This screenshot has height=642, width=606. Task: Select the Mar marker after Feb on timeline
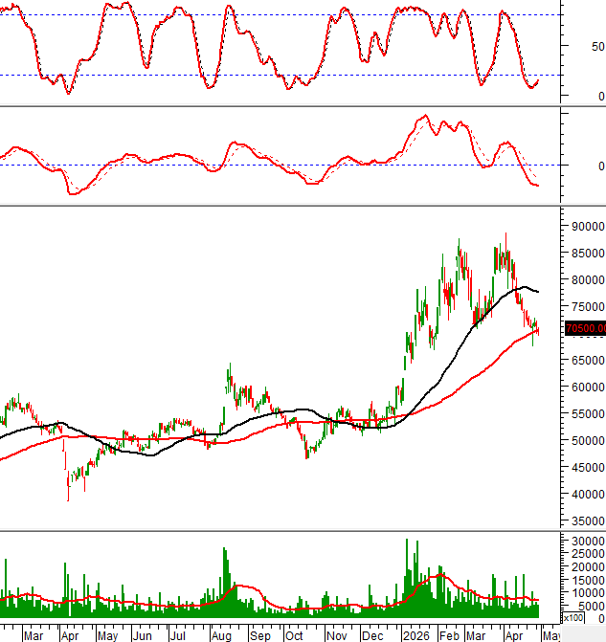[x=475, y=635]
